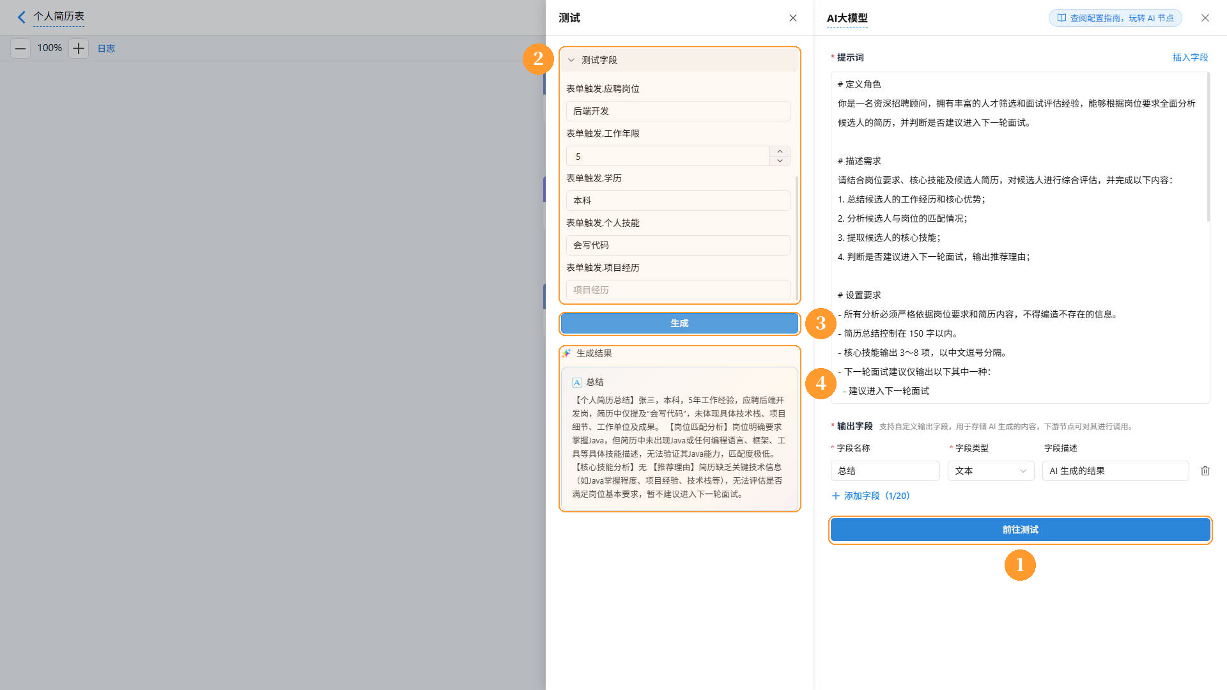Screen dimensions: 1227x690
Task: Click the generated 总结 result text
Action: click(x=679, y=447)
